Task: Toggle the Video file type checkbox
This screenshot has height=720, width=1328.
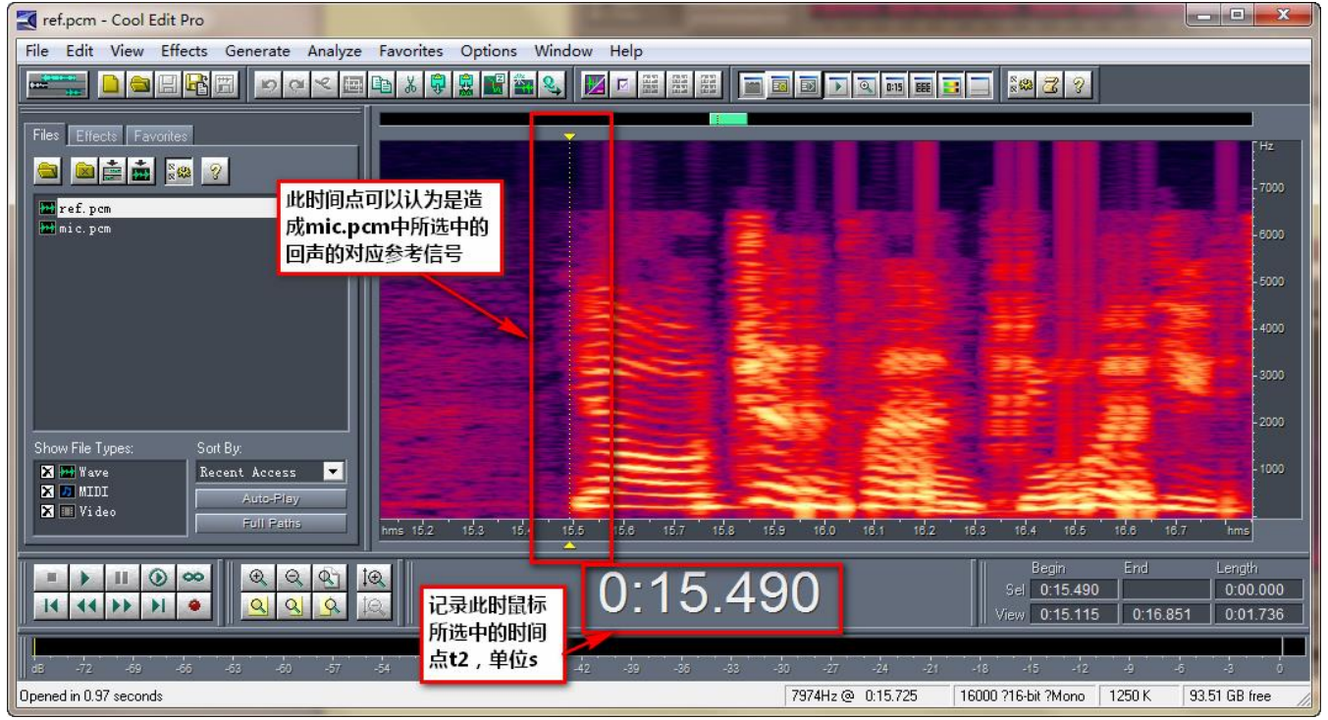Action: 46,511
